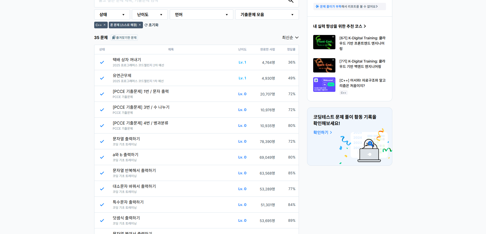The image size is (486, 234).
Task: Click the 확인하기 link
Action: click(322, 132)
